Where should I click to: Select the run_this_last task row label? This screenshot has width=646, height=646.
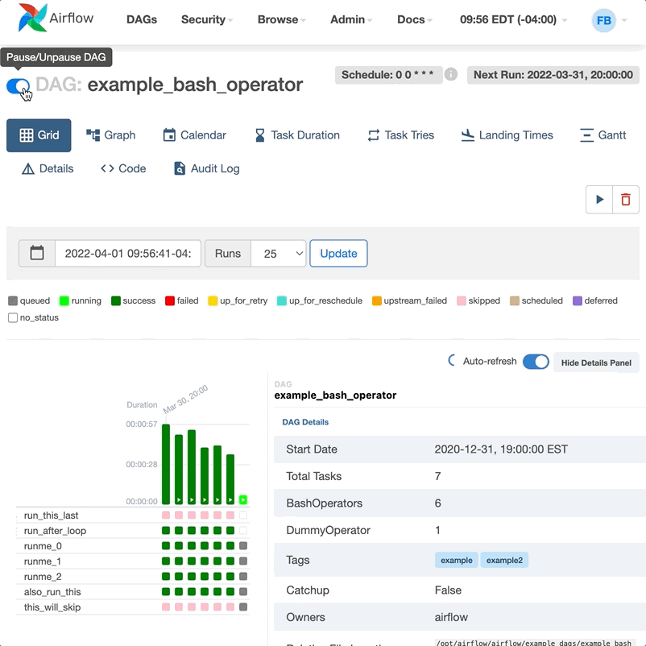(51, 516)
